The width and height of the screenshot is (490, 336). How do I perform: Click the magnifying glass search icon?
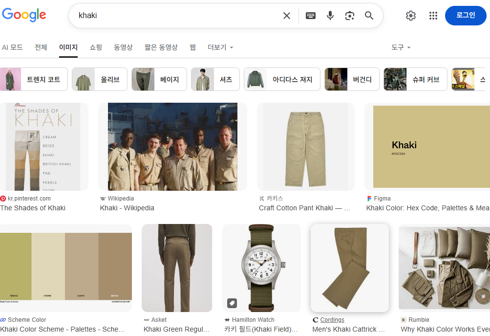[x=369, y=16]
